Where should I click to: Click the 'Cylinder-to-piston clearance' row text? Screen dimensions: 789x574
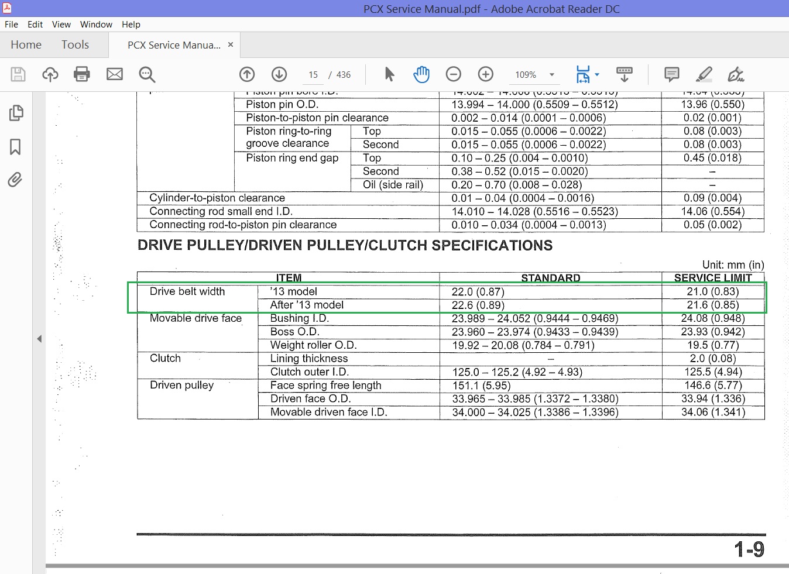click(x=217, y=198)
